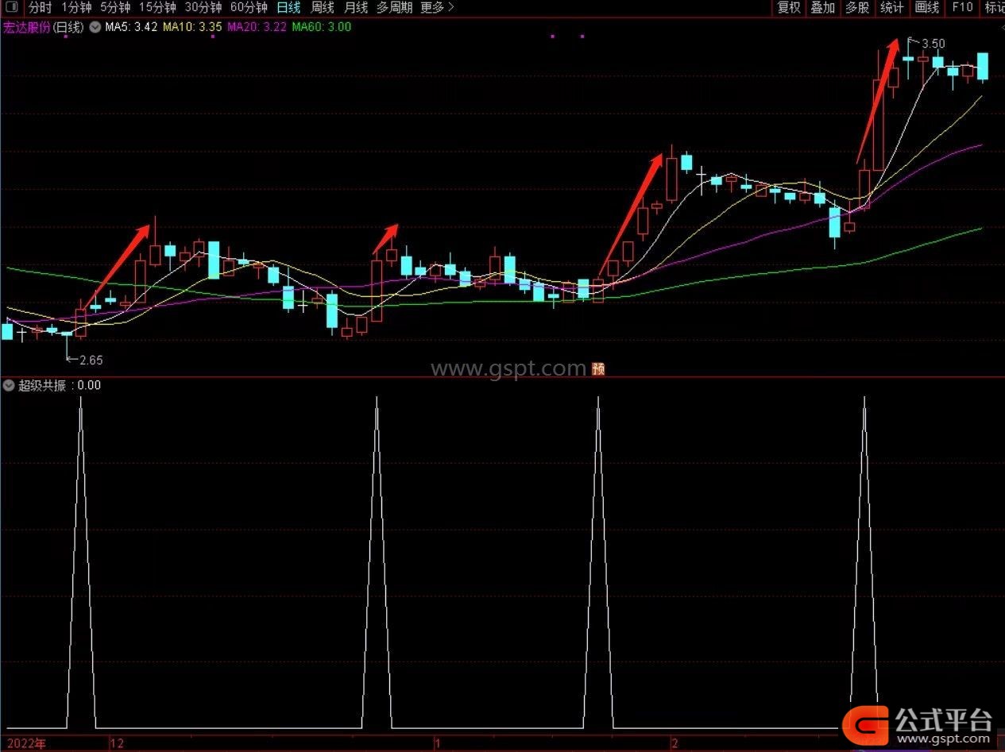
Task: Select the 日线 daily chart tab
Action: pyautogui.click(x=289, y=8)
